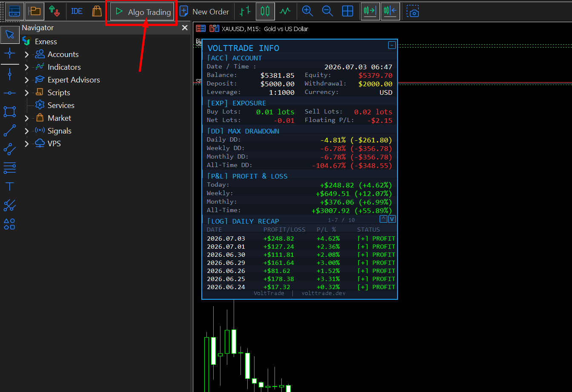
Task: Select VPS in Navigator
Action: (54, 144)
